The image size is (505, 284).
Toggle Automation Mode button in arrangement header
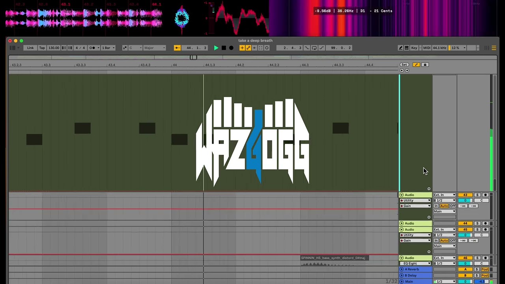416,65
